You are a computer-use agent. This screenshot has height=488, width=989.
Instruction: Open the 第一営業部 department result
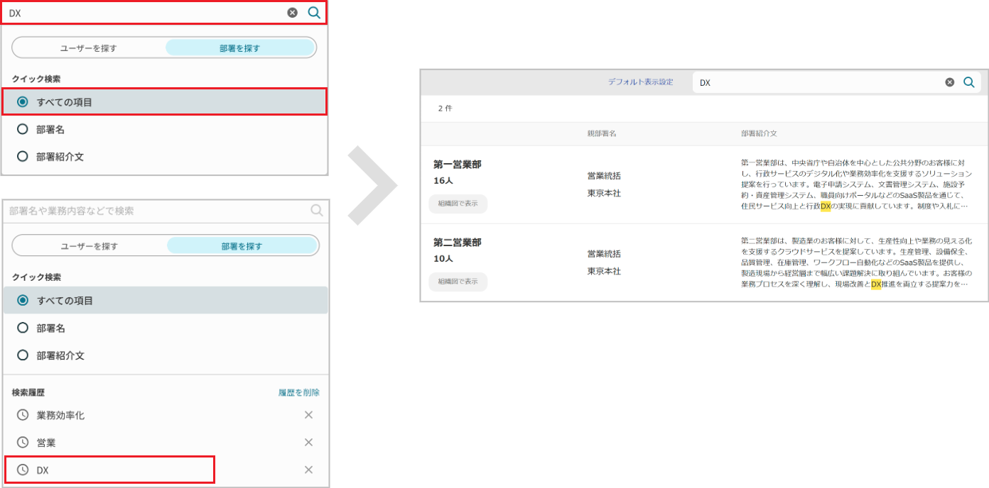(458, 165)
